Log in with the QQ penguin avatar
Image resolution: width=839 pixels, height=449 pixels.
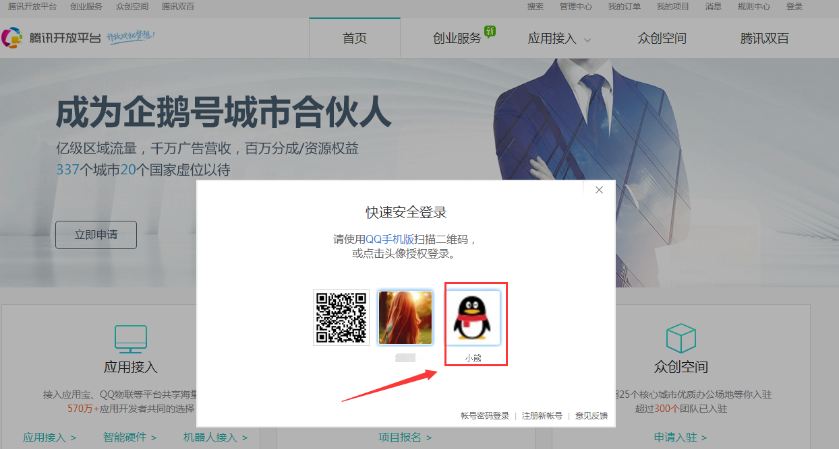click(473, 318)
